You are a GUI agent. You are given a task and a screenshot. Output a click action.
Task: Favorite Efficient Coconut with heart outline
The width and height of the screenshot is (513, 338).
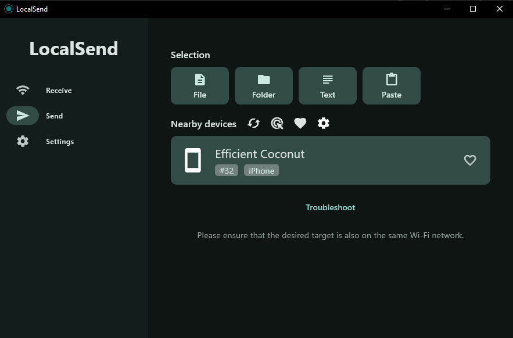click(x=470, y=160)
